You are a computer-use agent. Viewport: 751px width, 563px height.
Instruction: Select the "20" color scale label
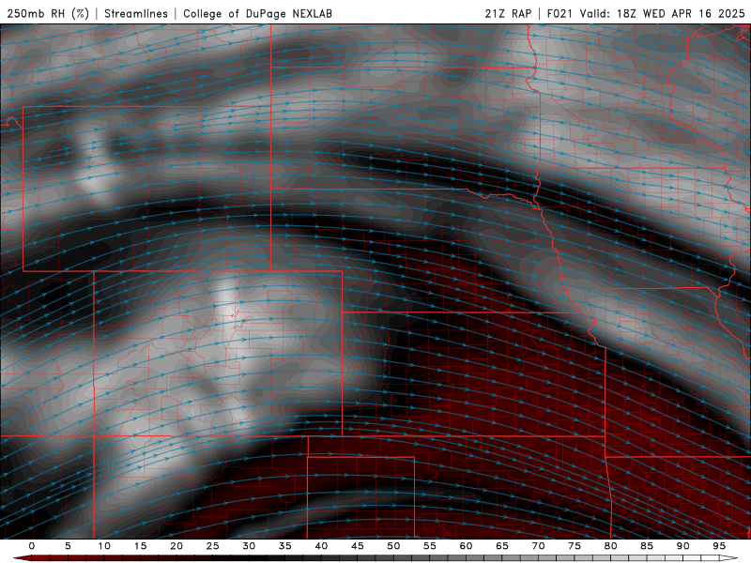tap(176, 546)
